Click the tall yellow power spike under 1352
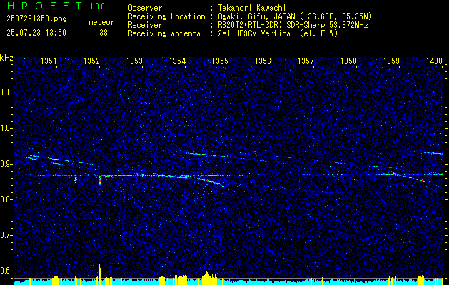This screenshot has height=285, width=449. (x=99, y=274)
